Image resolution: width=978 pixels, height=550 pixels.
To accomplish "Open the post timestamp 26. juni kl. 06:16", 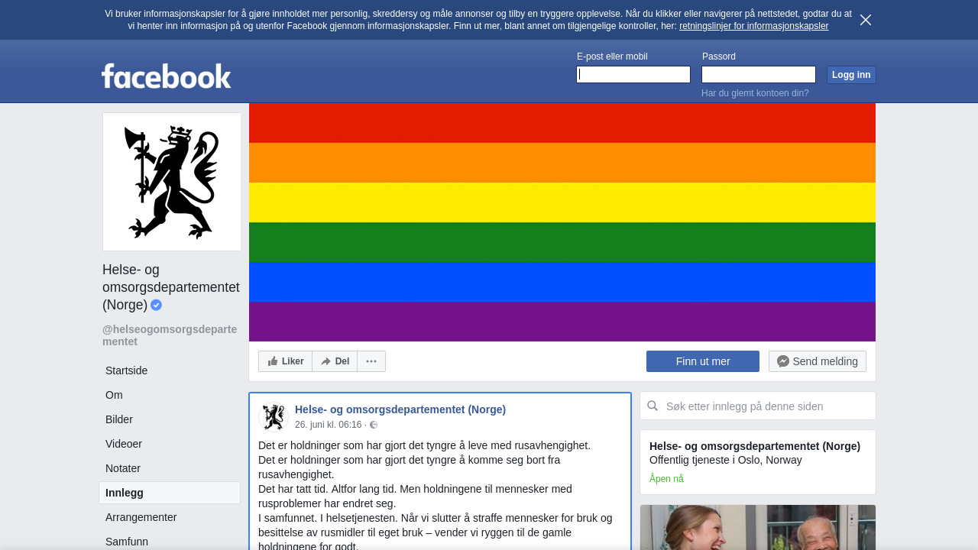I will coord(328,425).
